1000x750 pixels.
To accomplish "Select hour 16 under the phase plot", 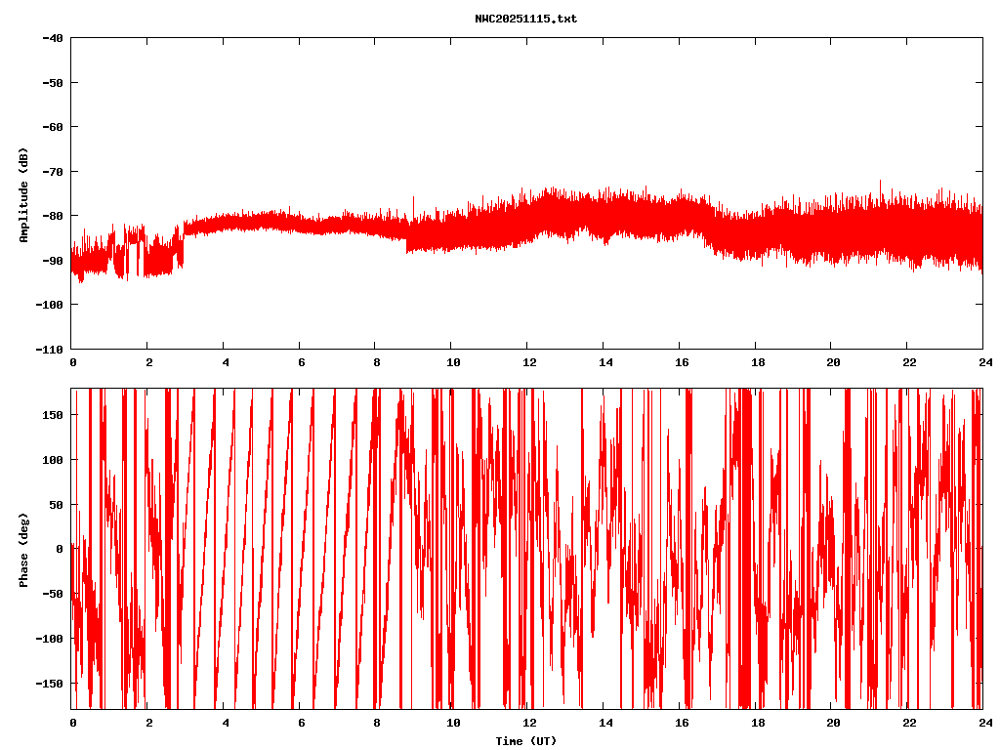I will coord(678,723).
